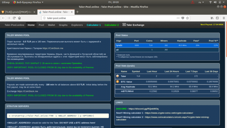This screenshot has width=227, height=128.
Task: Click the Last 24 Hours column header
Action: point(172,71)
